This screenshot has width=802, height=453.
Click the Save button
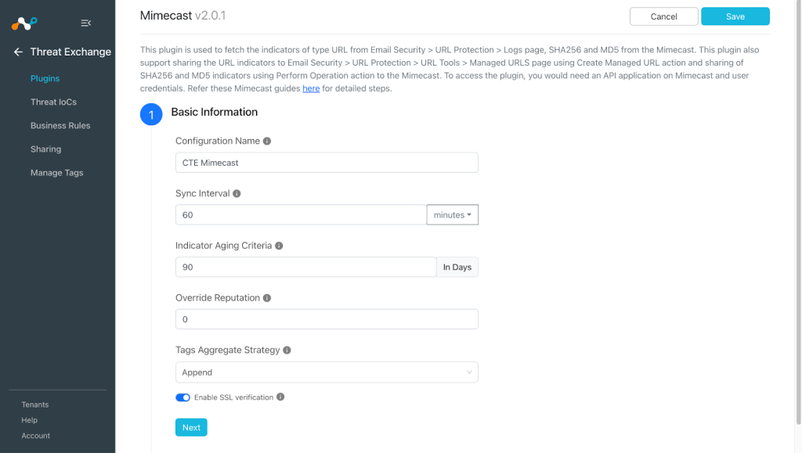click(735, 16)
